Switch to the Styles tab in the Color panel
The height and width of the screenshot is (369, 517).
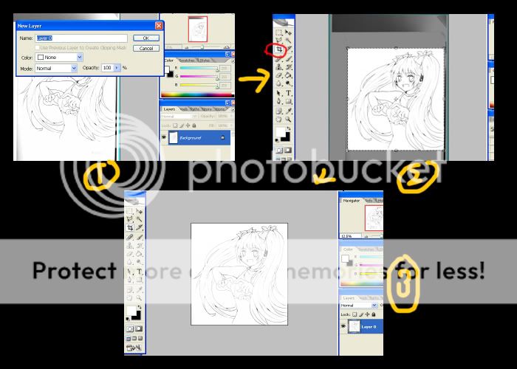click(205, 61)
